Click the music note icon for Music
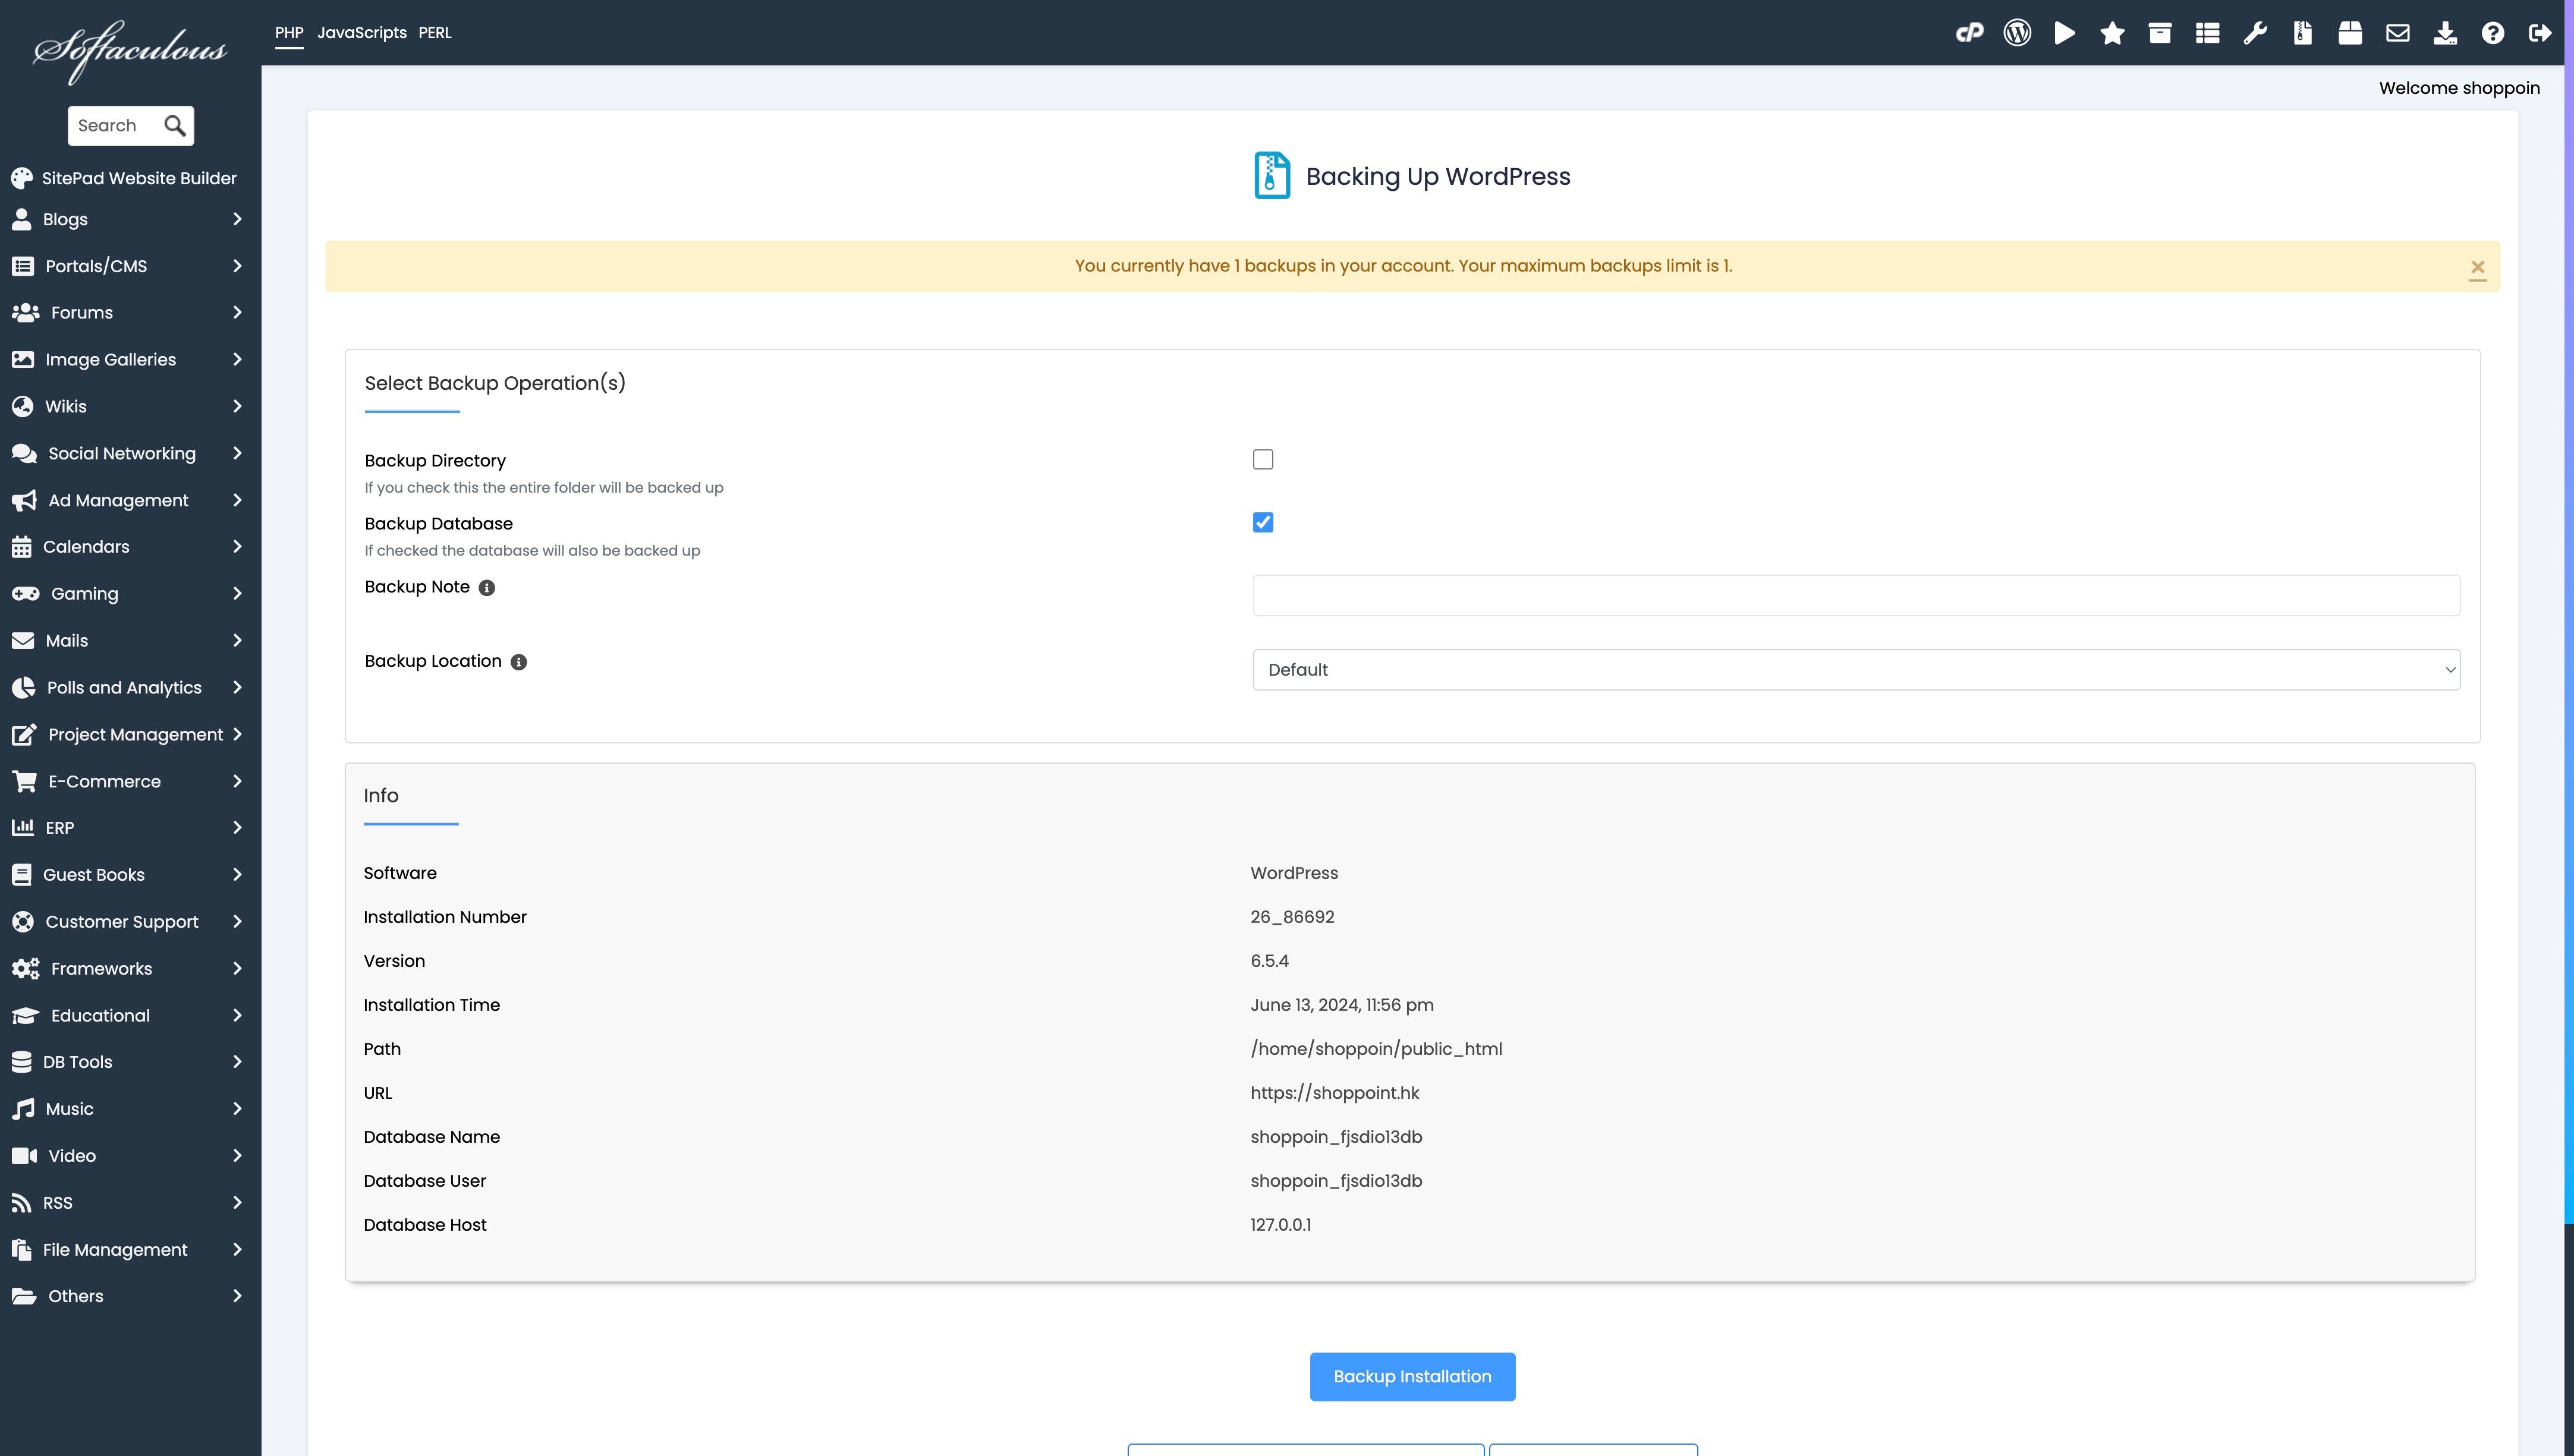This screenshot has height=1456, width=2574. (23, 1109)
